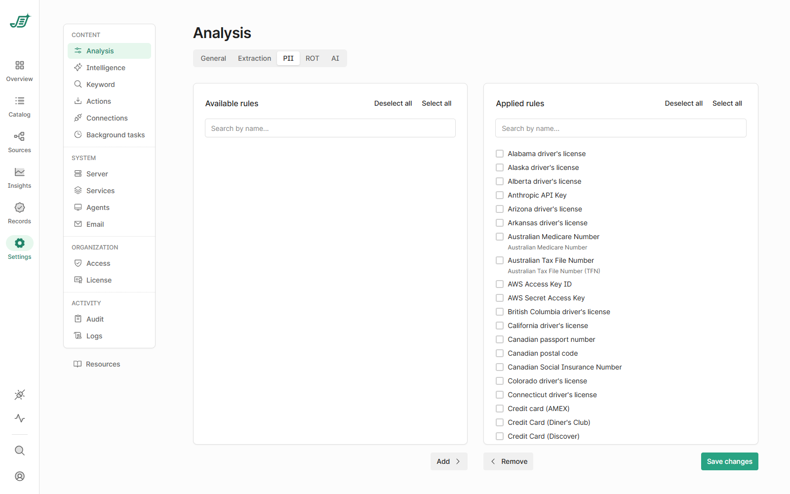This screenshot has width=790, height=494.
Task: Click the activity pulse icon in sidebar
Action: tap(20, 418)
